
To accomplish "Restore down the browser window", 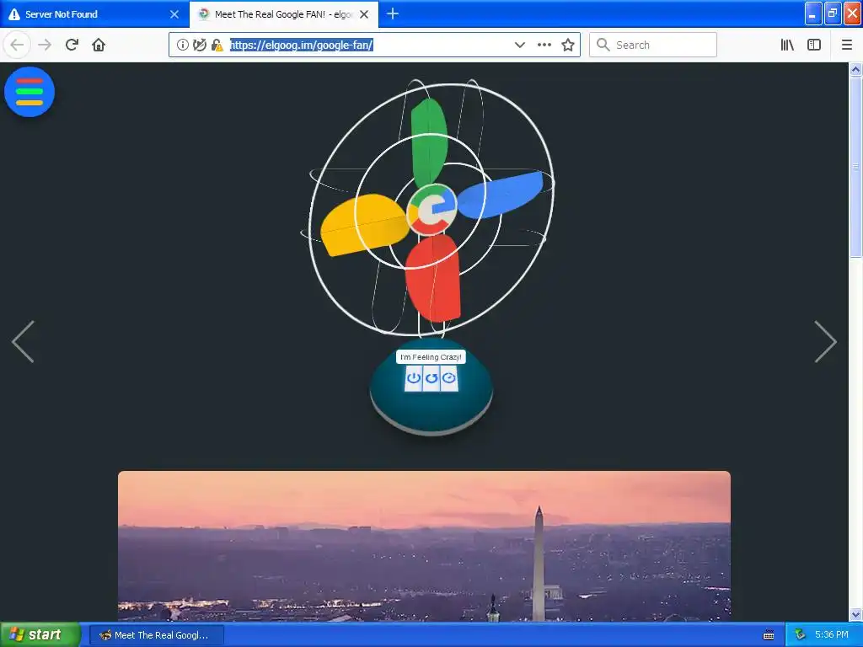I will pos(833,13).
